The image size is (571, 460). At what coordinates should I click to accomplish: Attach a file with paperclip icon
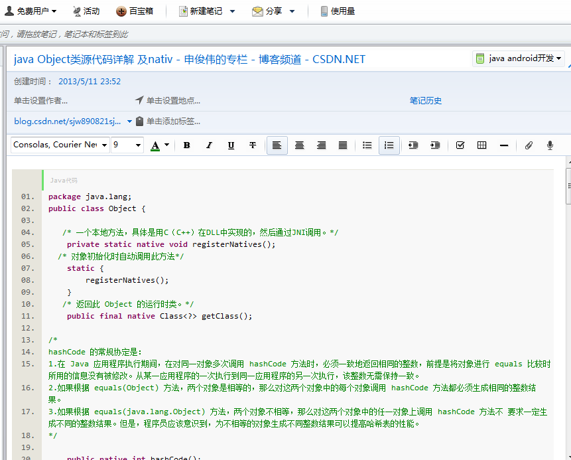pyautogui.click(x=529, y=145)
